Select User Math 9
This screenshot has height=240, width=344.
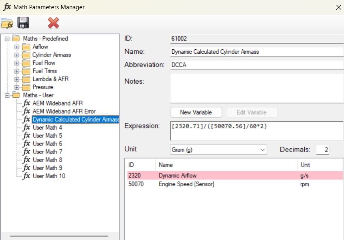click(47, 168)
